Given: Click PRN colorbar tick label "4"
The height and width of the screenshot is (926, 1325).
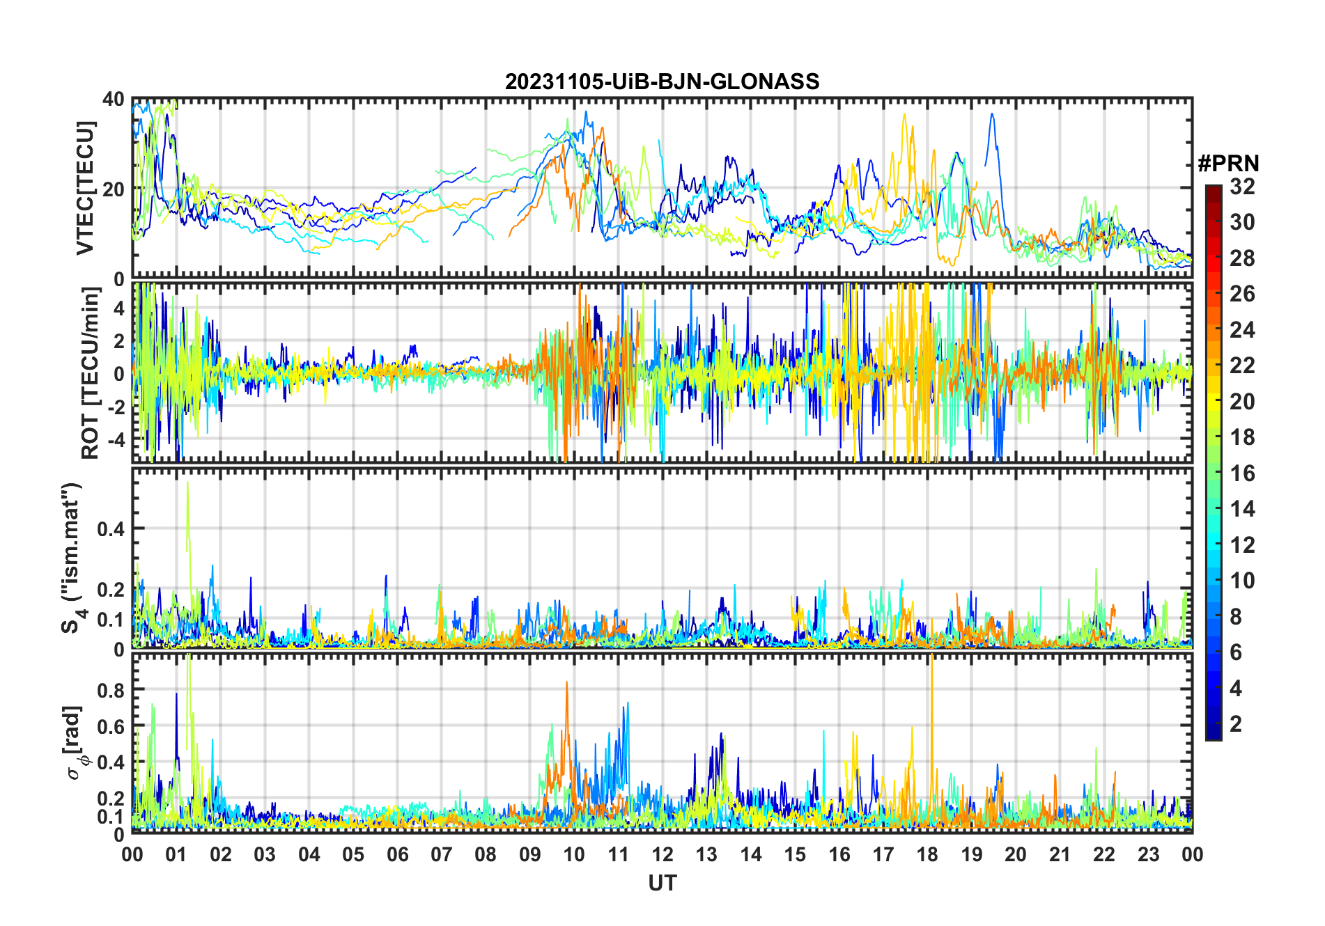Looking at the screenshot, I should (1236, 689).
